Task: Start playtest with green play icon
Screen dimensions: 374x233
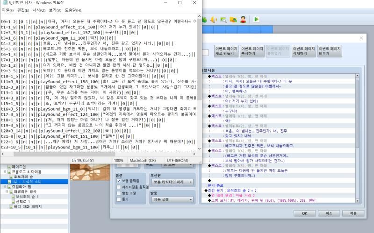Action: pyautogui.click(x=256, y=19)
